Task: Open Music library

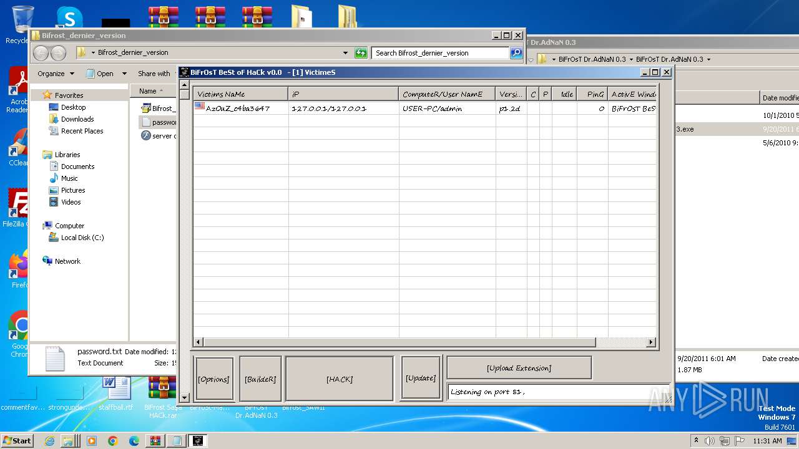Action: tap(69, 178)
